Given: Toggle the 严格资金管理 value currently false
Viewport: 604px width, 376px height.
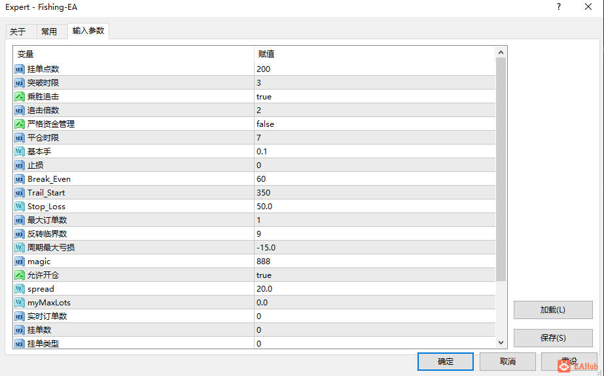Looking at the screenshot, I should pyautogui.click(x=374, y=124).
